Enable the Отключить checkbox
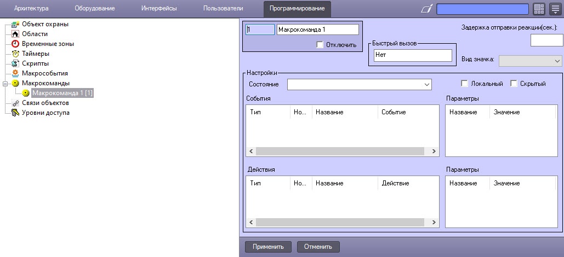 pyautogui.click(x=320, y=45)
